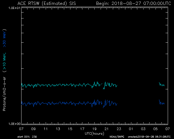Click the start DOY: 239 text
174x139 pixels.
pos(27,137)
